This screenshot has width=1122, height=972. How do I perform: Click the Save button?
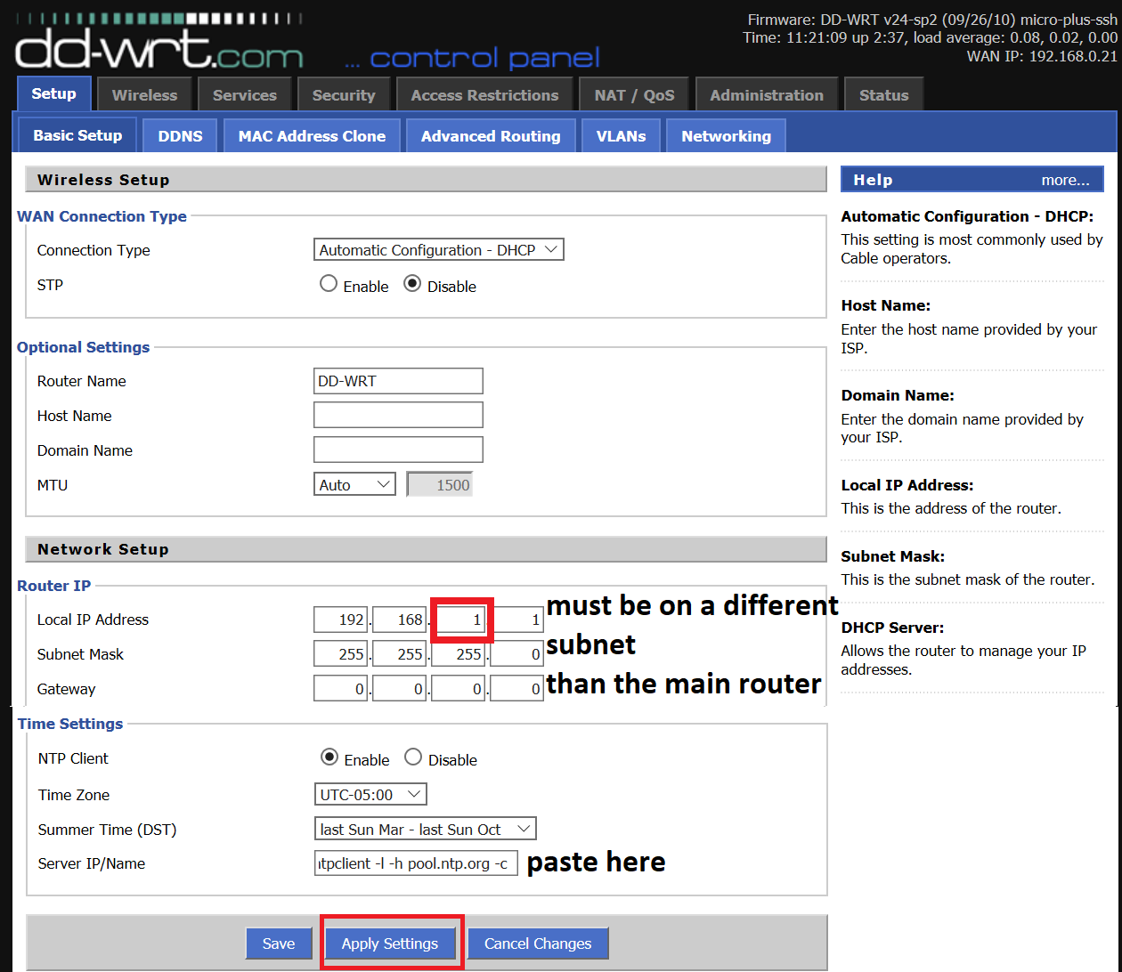tap(279, 944)
